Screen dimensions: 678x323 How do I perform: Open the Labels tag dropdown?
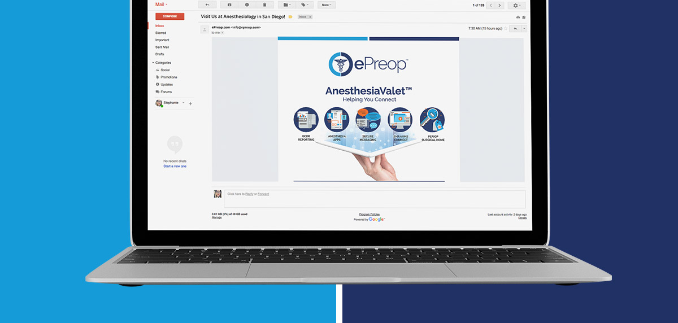coord(306,5)
